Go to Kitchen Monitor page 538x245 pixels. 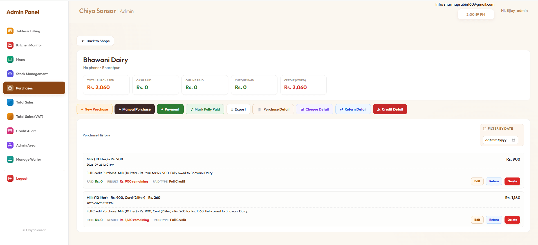coord(34,45)
